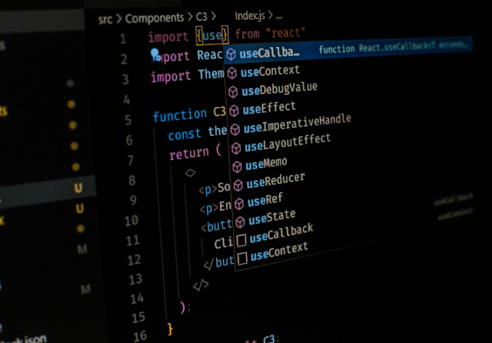Click function signature detail for React.useCallback
The height and width of the screenshot is (343, 492).
(394, 47)
